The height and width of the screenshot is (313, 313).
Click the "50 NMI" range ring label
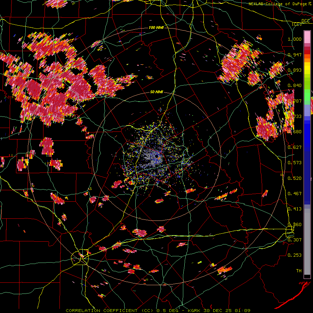point(156,92)
